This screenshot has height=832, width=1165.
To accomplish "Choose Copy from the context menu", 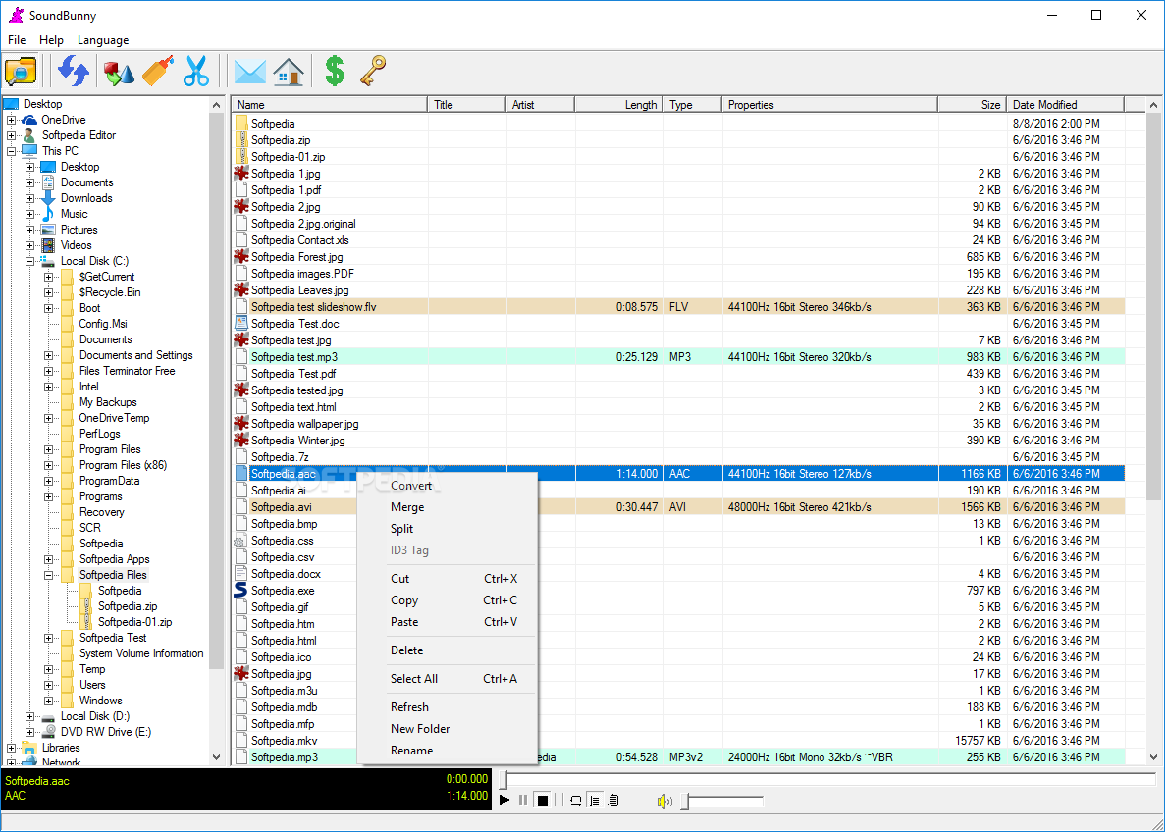I will click(x=448, y=600).
